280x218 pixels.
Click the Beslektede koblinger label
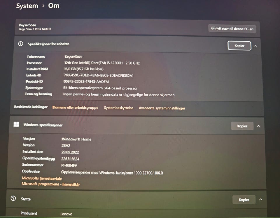[31, 107]
